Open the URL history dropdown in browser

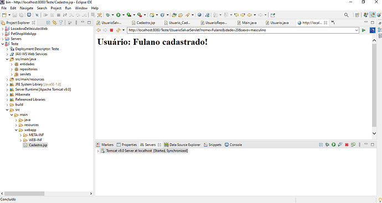[357, 30]
